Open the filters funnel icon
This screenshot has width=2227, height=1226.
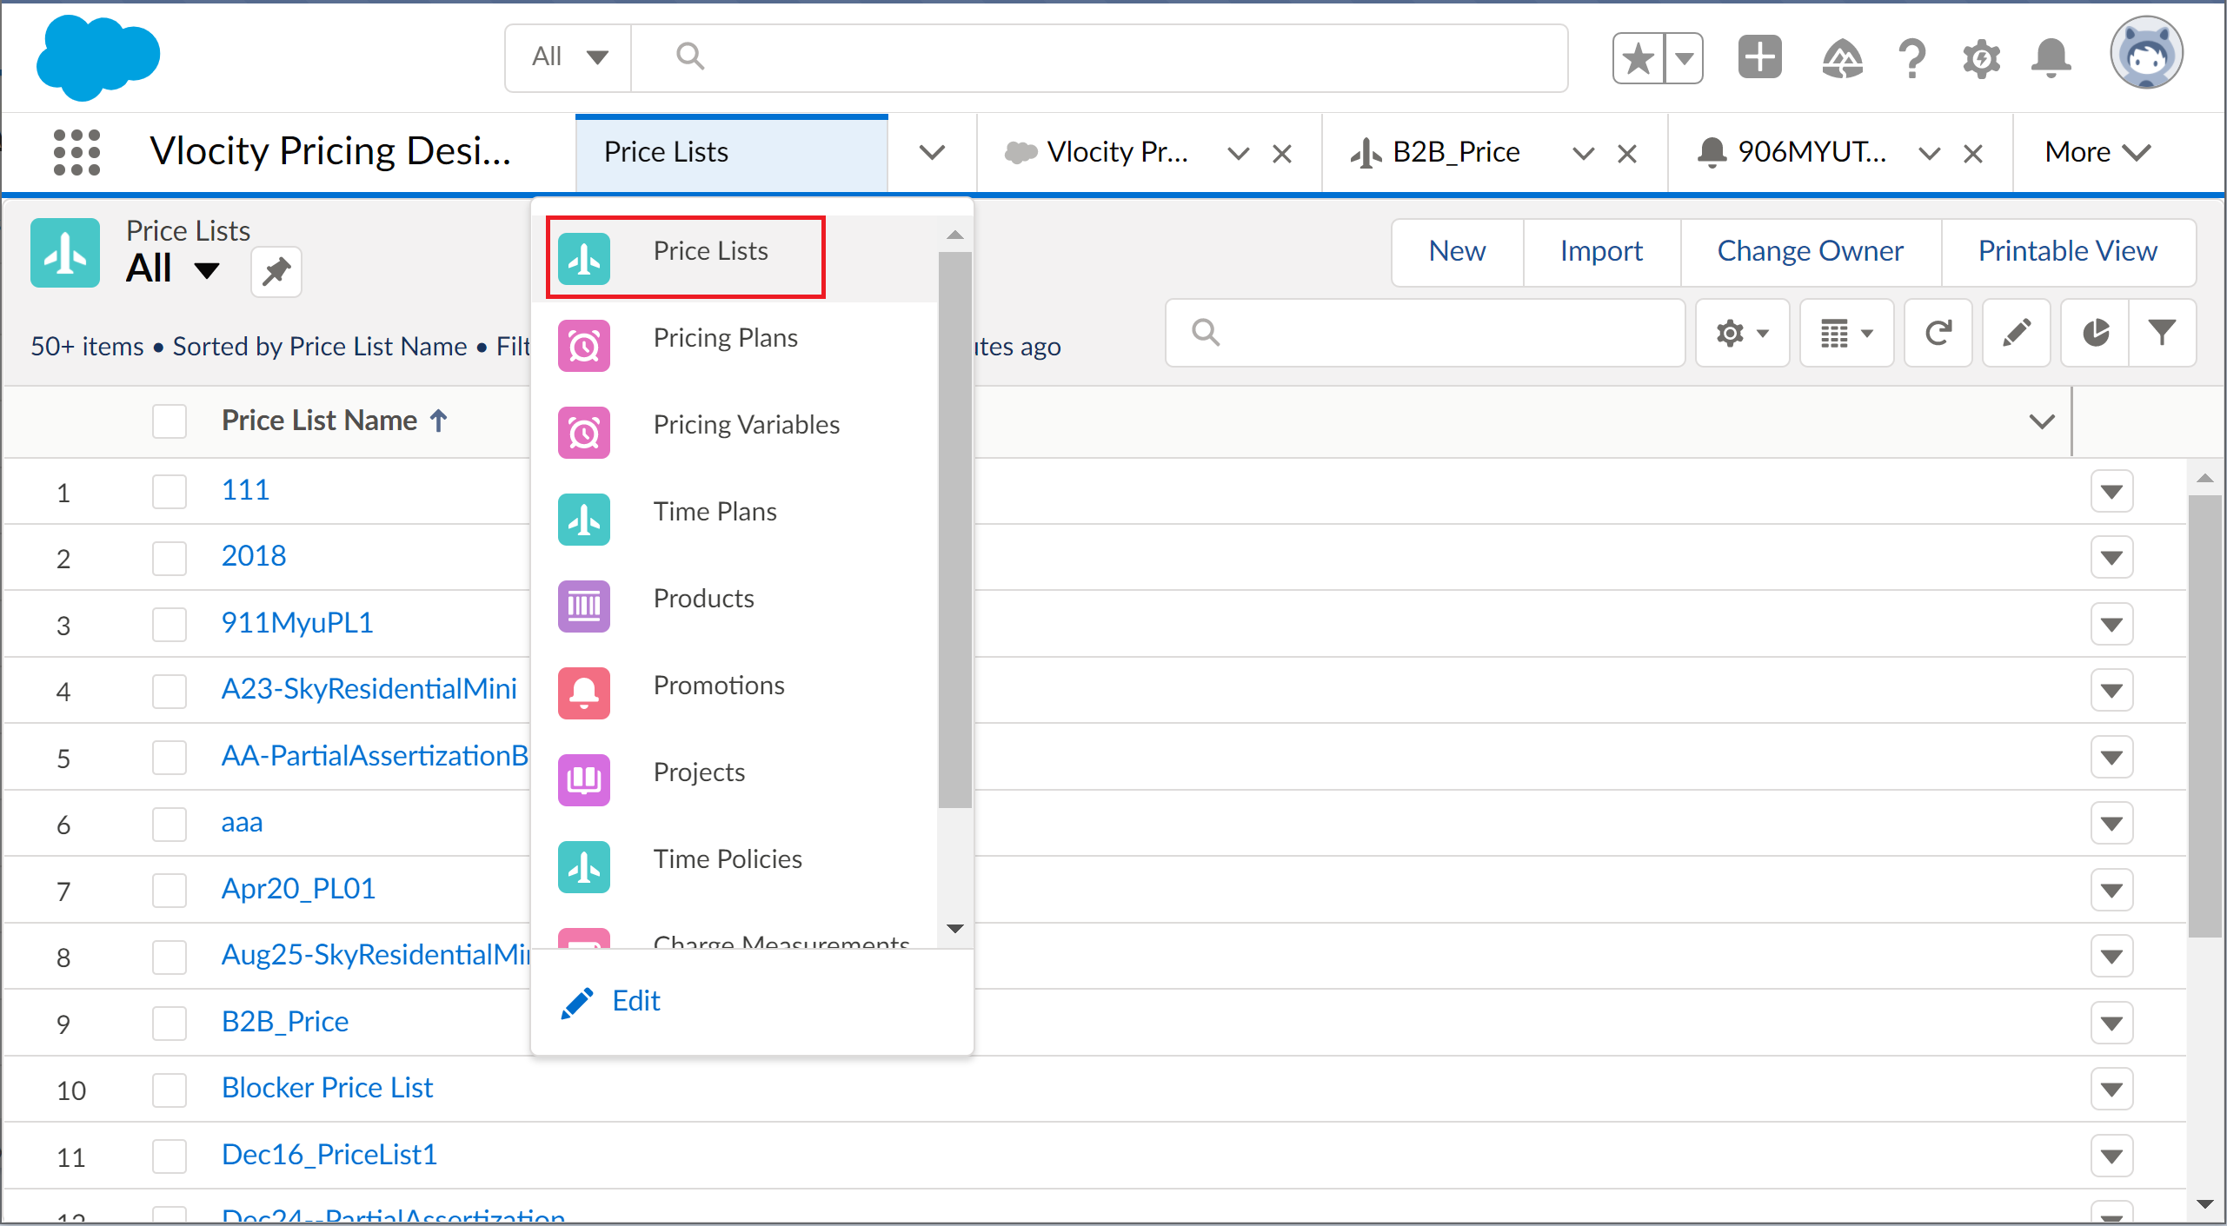[x=2163, y=333]
